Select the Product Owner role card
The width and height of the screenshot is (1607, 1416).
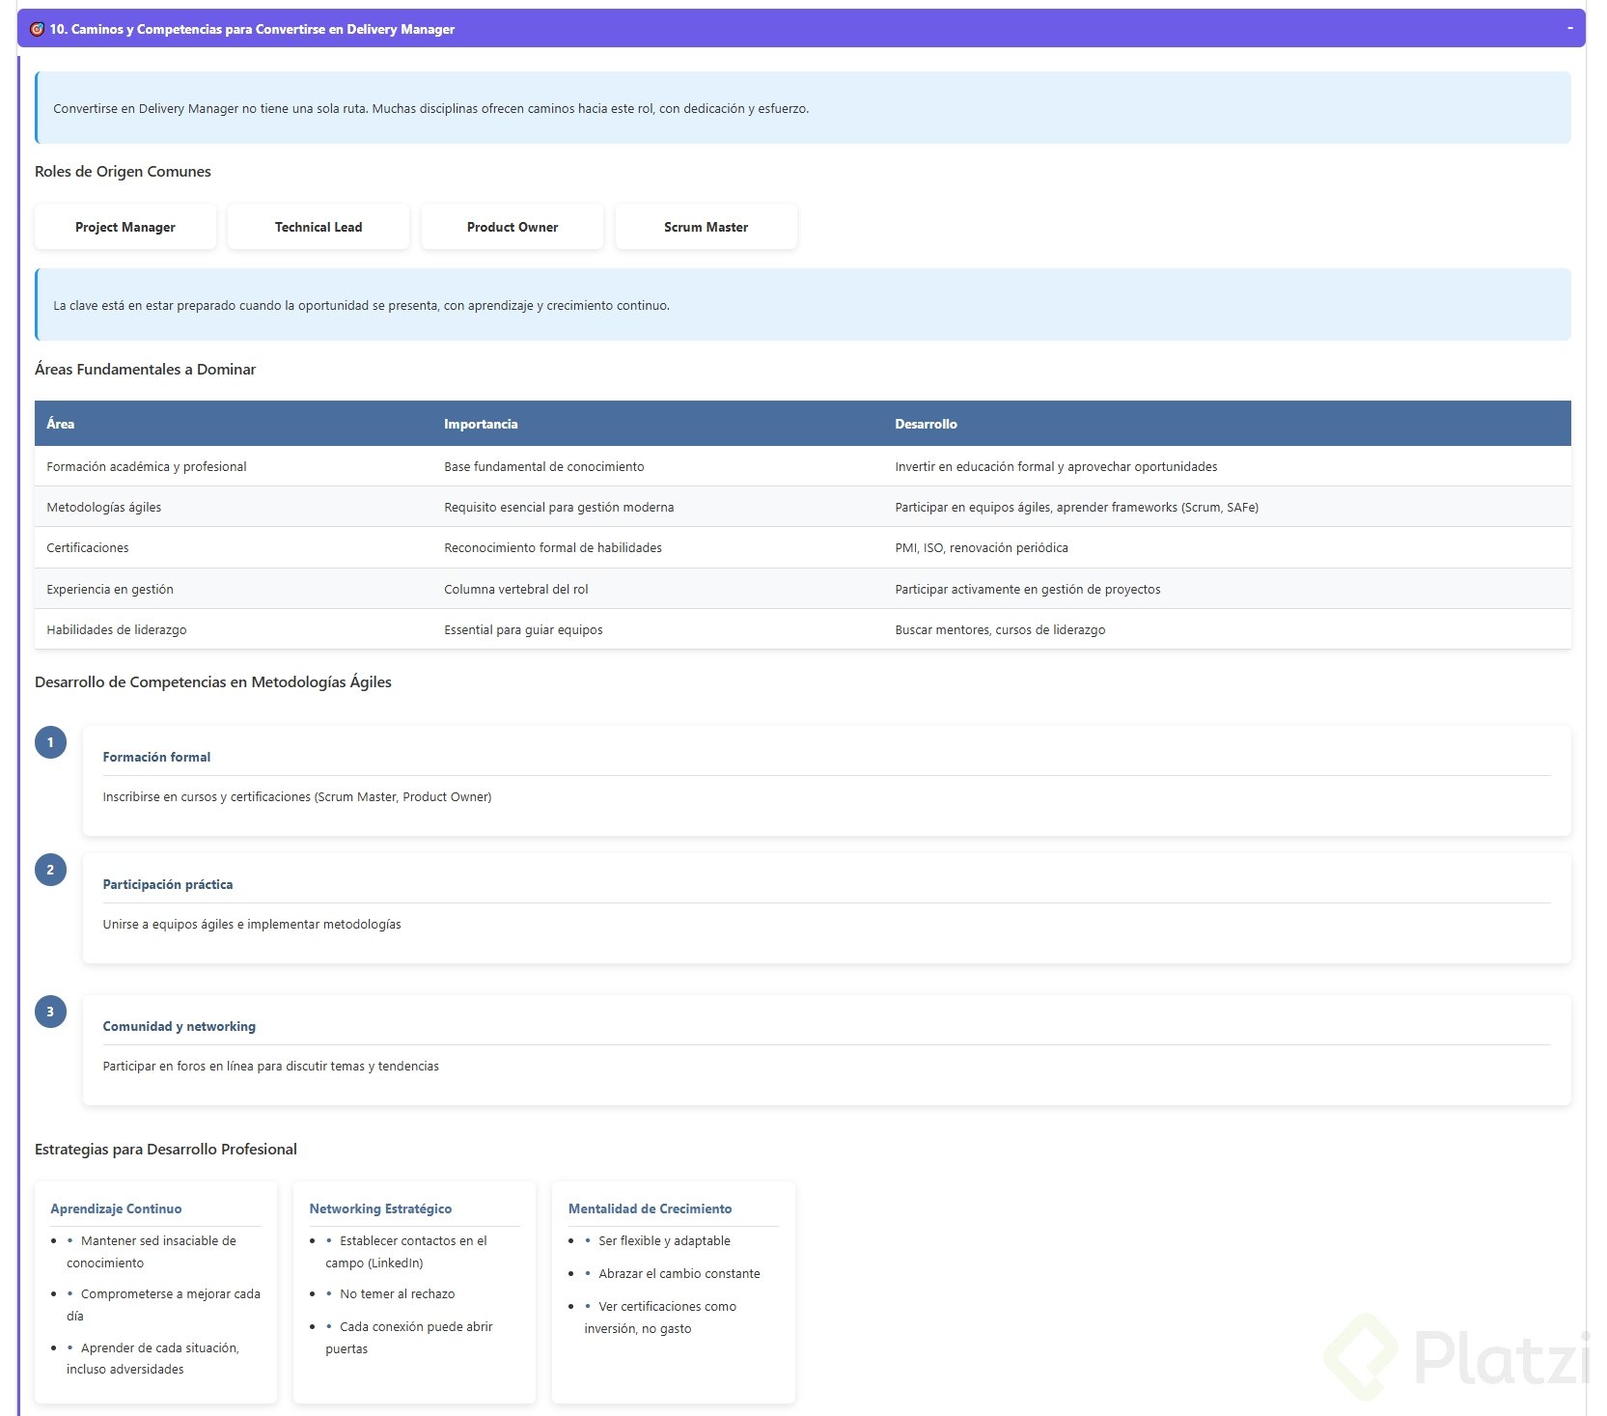(513, 227)
